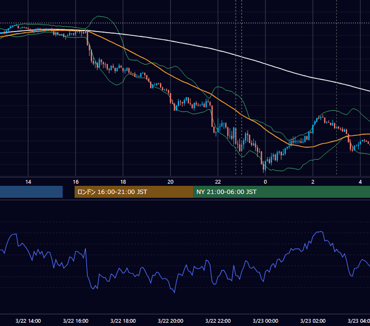Click the 18 hour axis label
370x326 pixels.
click(123, 182)
